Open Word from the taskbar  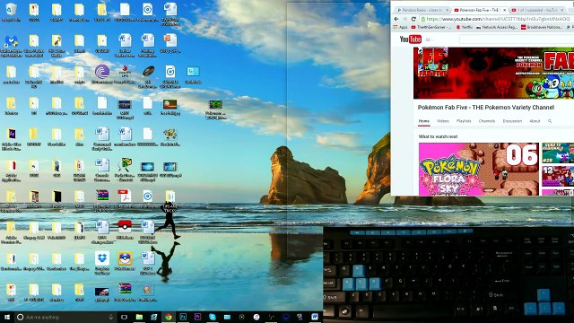click(x=315, y=317)
